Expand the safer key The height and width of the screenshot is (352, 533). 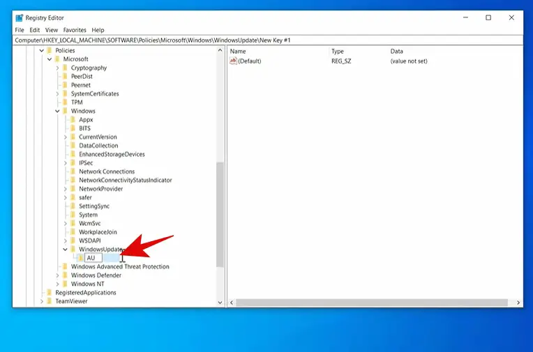(65, 197)
